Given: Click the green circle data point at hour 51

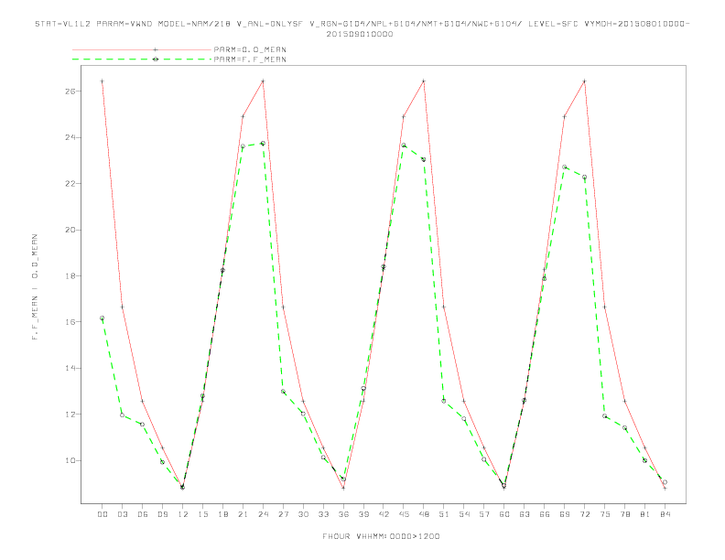Looking at the screenshot, I should (x=444, y=401).
